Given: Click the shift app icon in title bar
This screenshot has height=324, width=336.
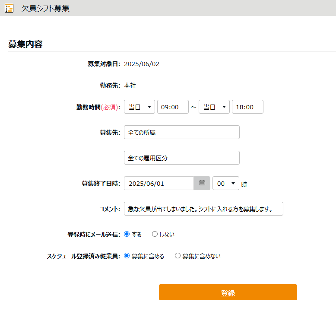Looking at the screenshot, I should [x=9, y=8].
